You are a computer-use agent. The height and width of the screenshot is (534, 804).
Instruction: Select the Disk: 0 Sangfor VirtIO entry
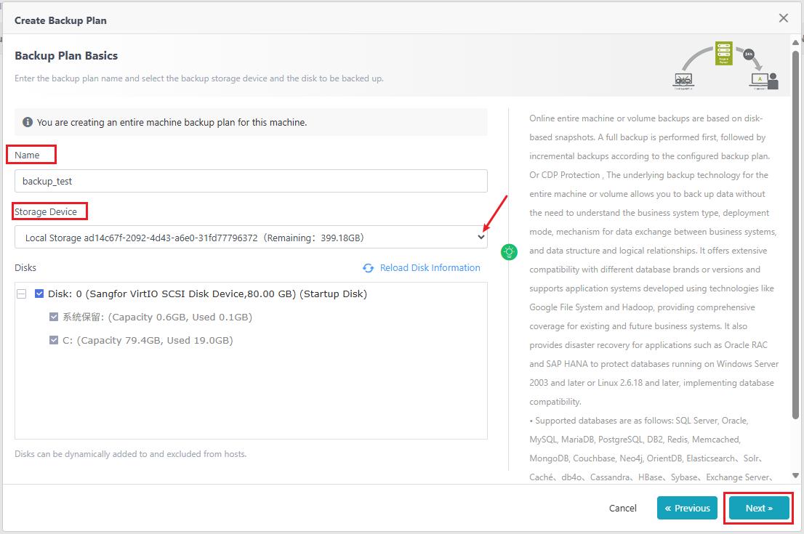[x=207, y=294]
